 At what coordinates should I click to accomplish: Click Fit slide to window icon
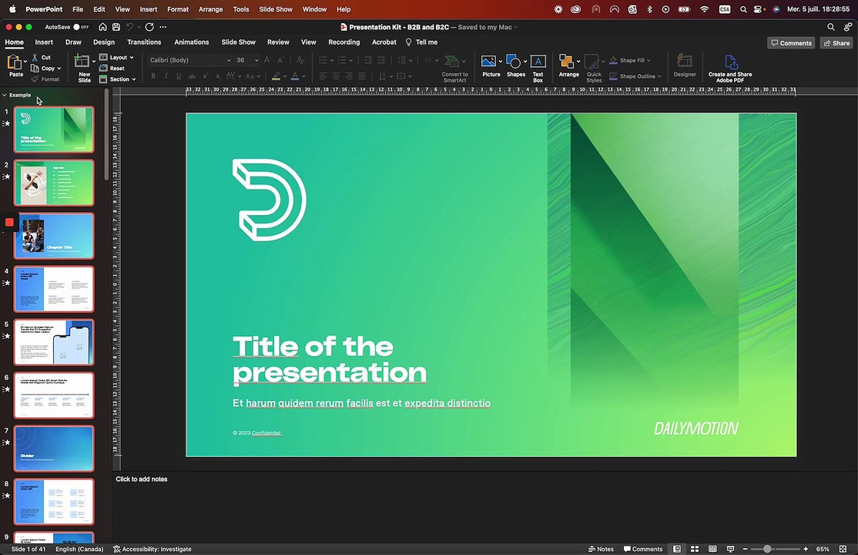843,549
